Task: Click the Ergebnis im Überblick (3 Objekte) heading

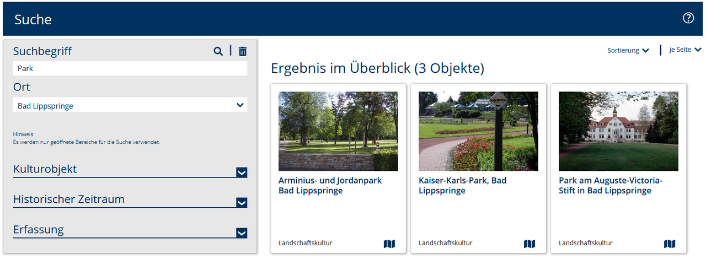Action: point(378,68)
